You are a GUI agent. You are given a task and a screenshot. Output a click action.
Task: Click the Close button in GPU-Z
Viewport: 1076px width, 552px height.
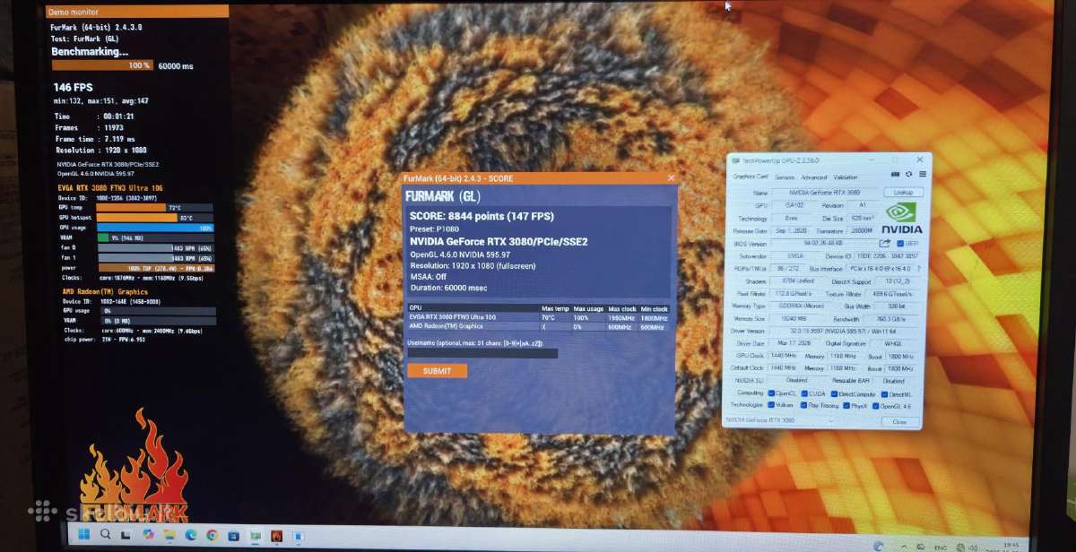(901, 421)
